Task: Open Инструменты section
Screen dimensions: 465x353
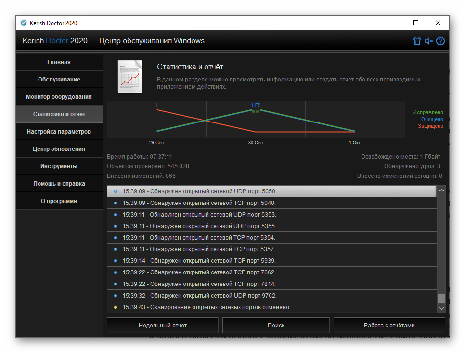Action: click(59, 166)
